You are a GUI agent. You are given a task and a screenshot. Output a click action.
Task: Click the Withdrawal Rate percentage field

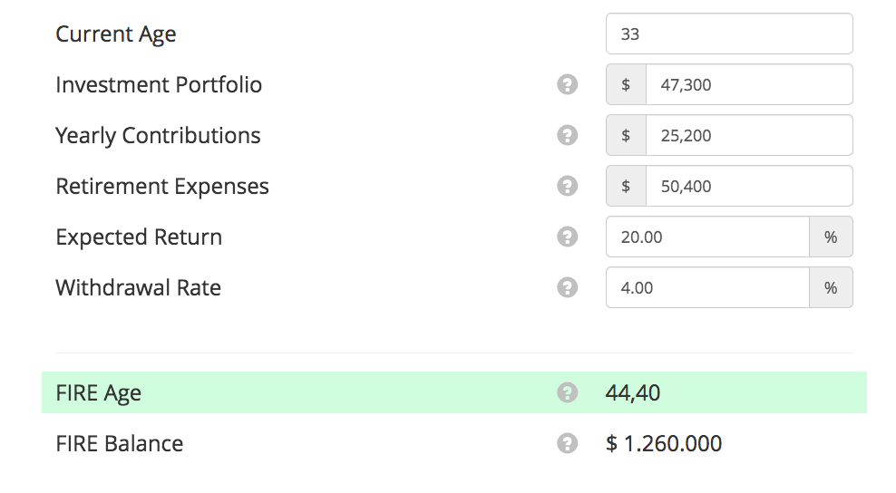click(707, 288)
